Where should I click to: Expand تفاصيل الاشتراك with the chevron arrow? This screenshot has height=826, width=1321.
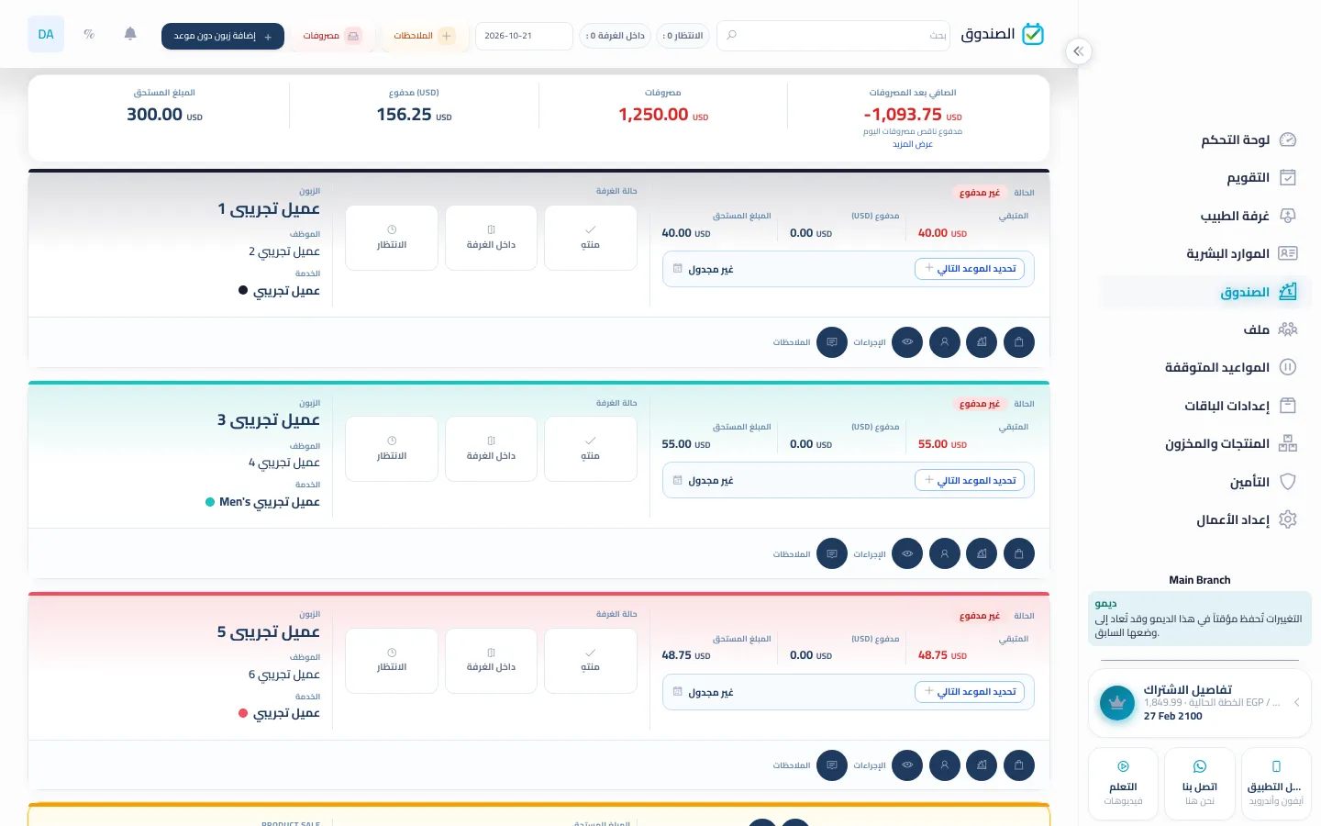click(1296, 703)
